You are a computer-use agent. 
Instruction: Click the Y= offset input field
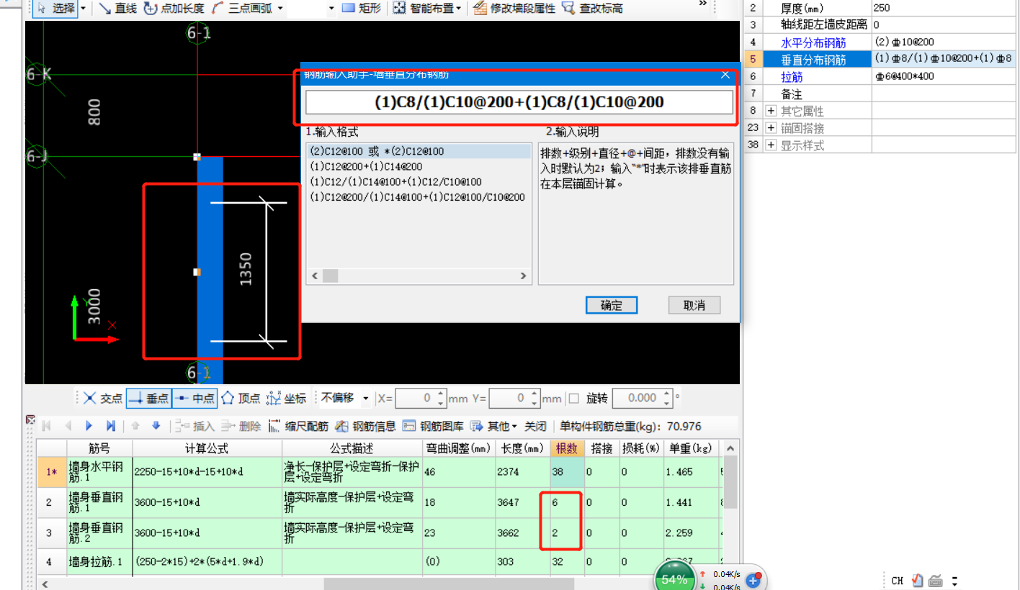coord(514,398)
